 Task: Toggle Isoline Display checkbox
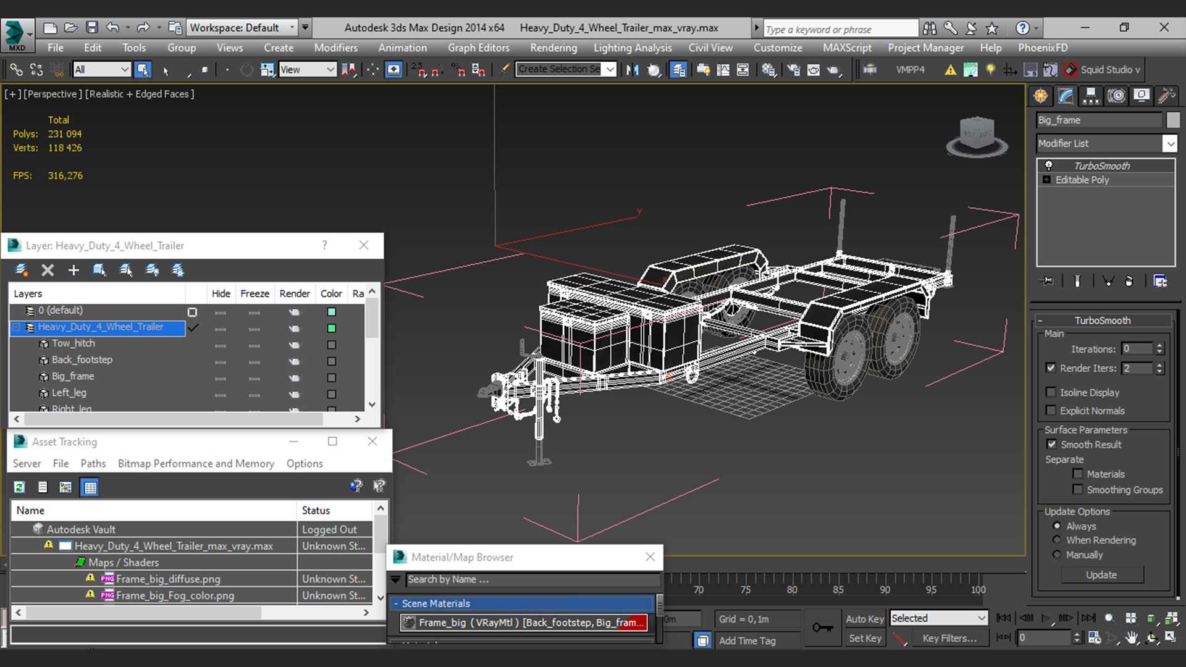(x=1051, y=392)
